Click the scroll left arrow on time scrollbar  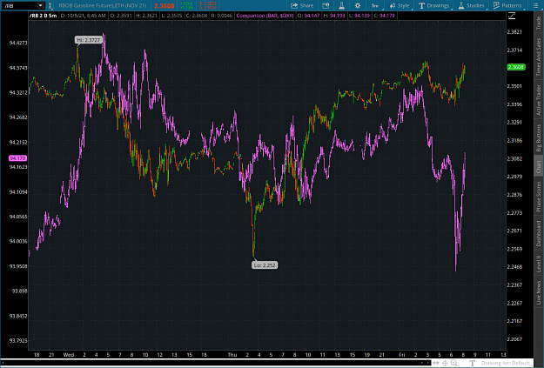tap(421, 363)
